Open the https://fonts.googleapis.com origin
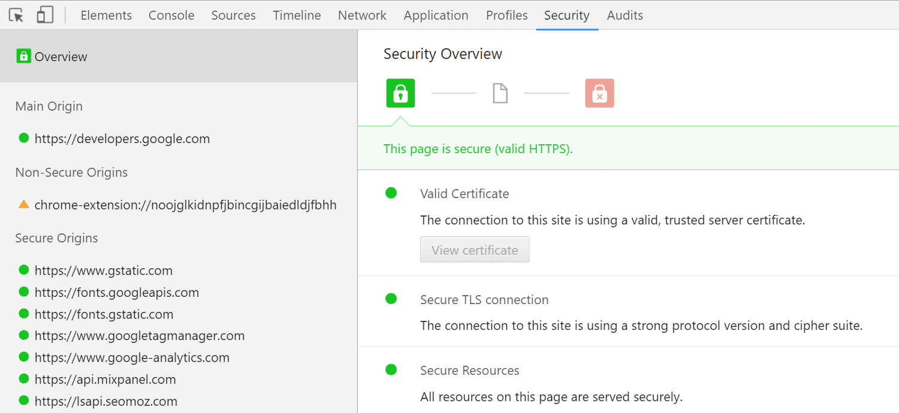Screen dimensions: 899x413 pyautogui.click(x=117, y=292)
